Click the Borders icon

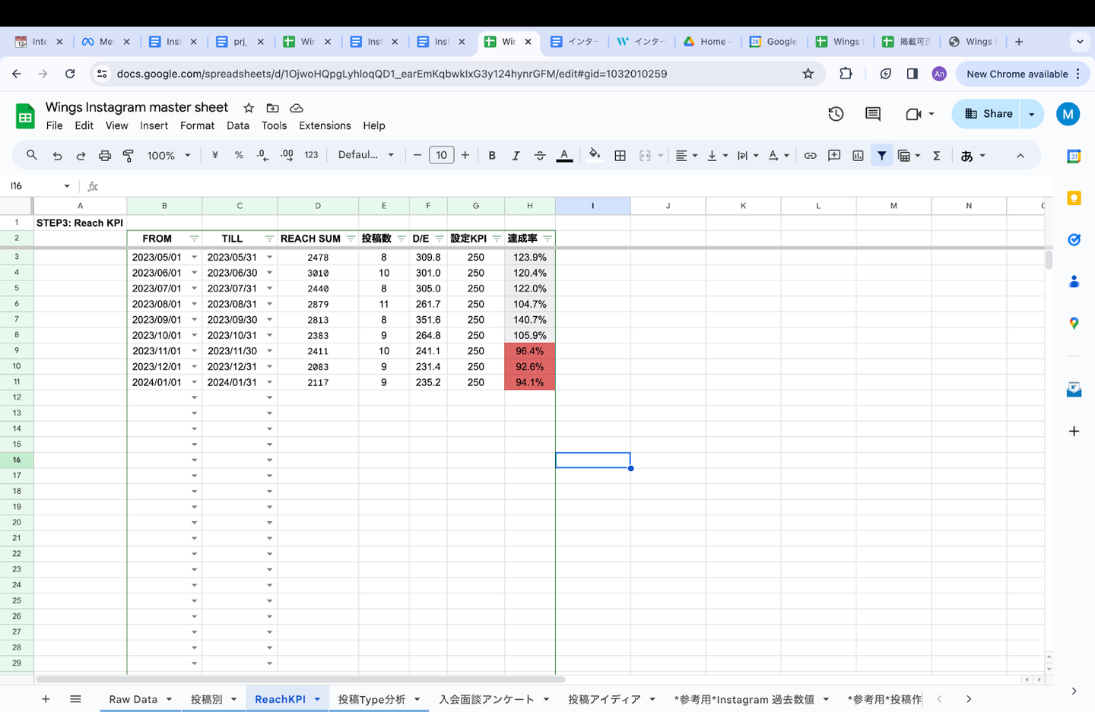point(620,156)
